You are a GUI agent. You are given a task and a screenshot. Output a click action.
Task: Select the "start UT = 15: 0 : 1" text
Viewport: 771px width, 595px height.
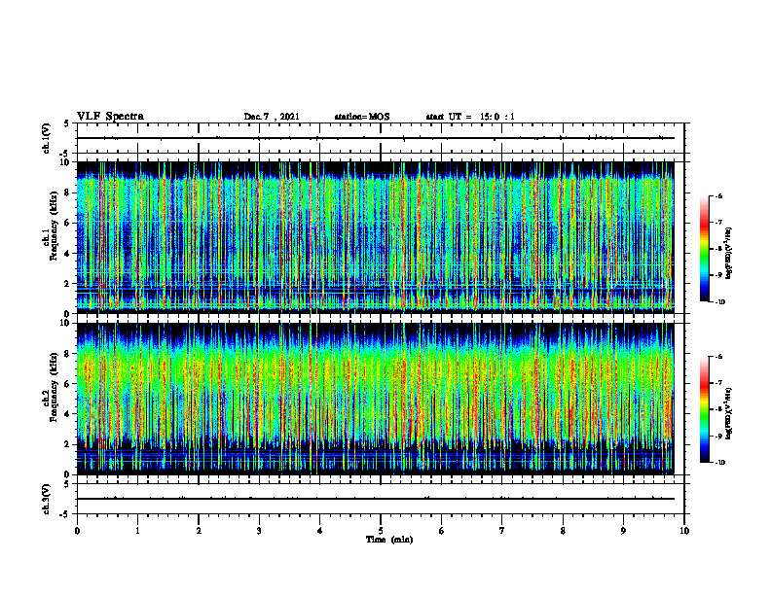[x=470, y=117]
